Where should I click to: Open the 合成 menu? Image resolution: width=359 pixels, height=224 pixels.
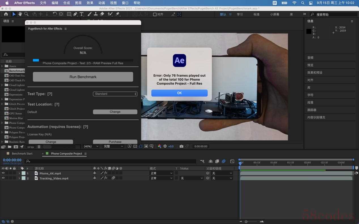[67, 3]
